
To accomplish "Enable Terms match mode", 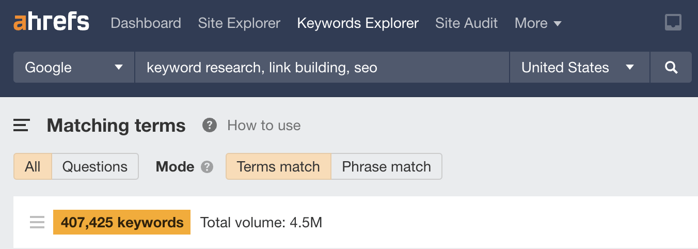I will pos(278,166).
